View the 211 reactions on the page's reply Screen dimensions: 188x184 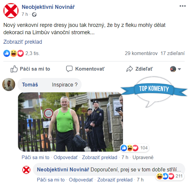pyautogui.click(x=170, y=176)
